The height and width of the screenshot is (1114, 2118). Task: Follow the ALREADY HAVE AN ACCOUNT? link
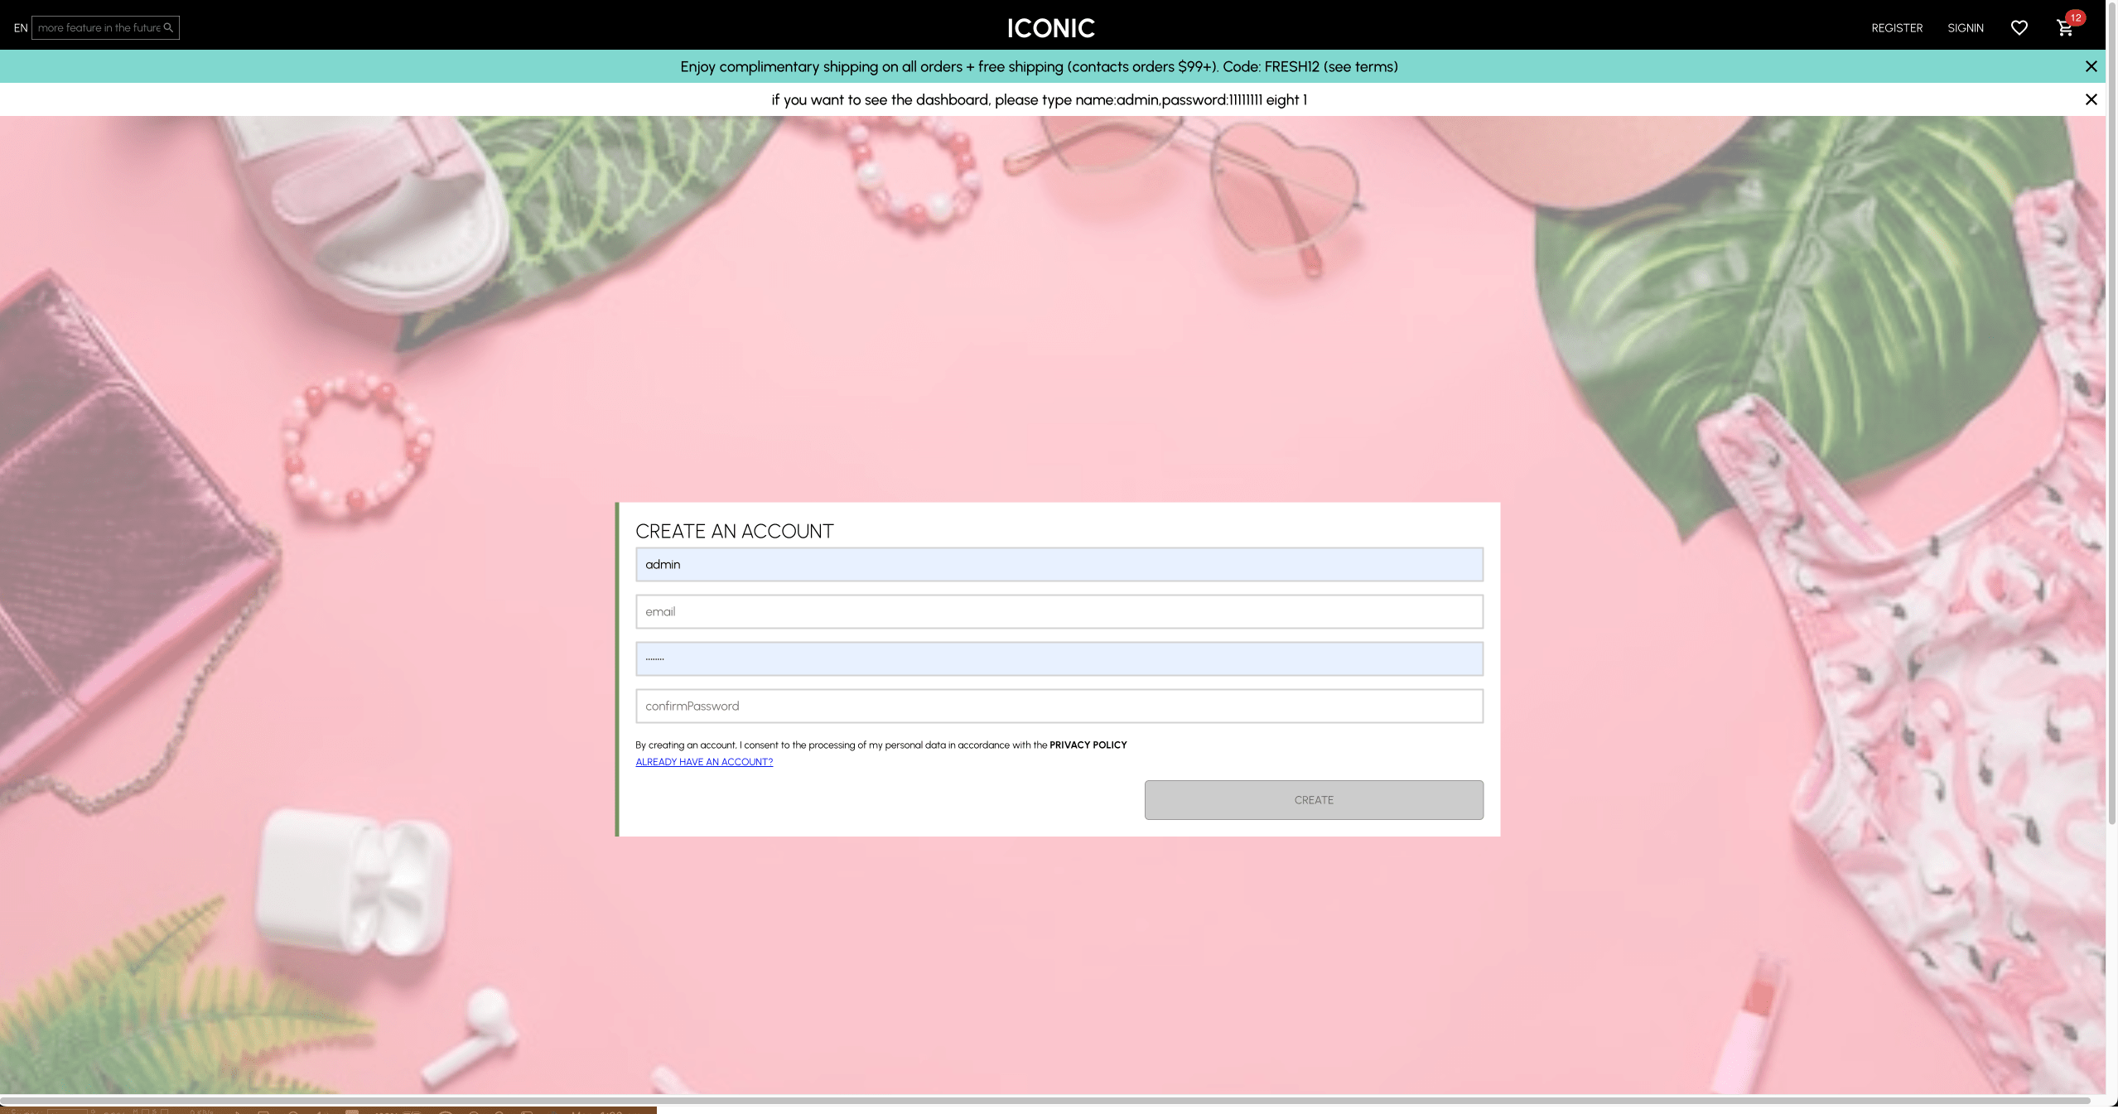(703, 762)
